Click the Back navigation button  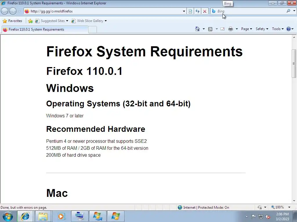pyautogui.click(x=5, y=11)
